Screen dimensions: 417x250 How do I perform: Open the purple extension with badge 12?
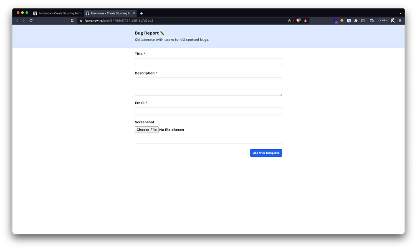click(x=335, y=21)
